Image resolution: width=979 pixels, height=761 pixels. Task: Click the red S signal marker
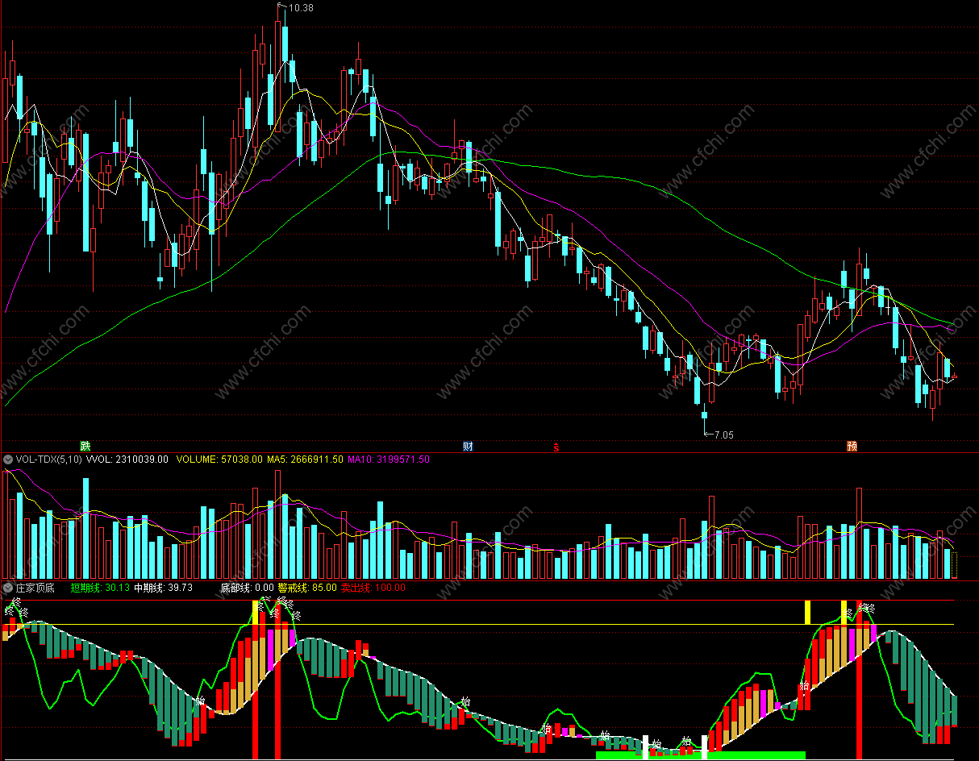tap(556, 447)
